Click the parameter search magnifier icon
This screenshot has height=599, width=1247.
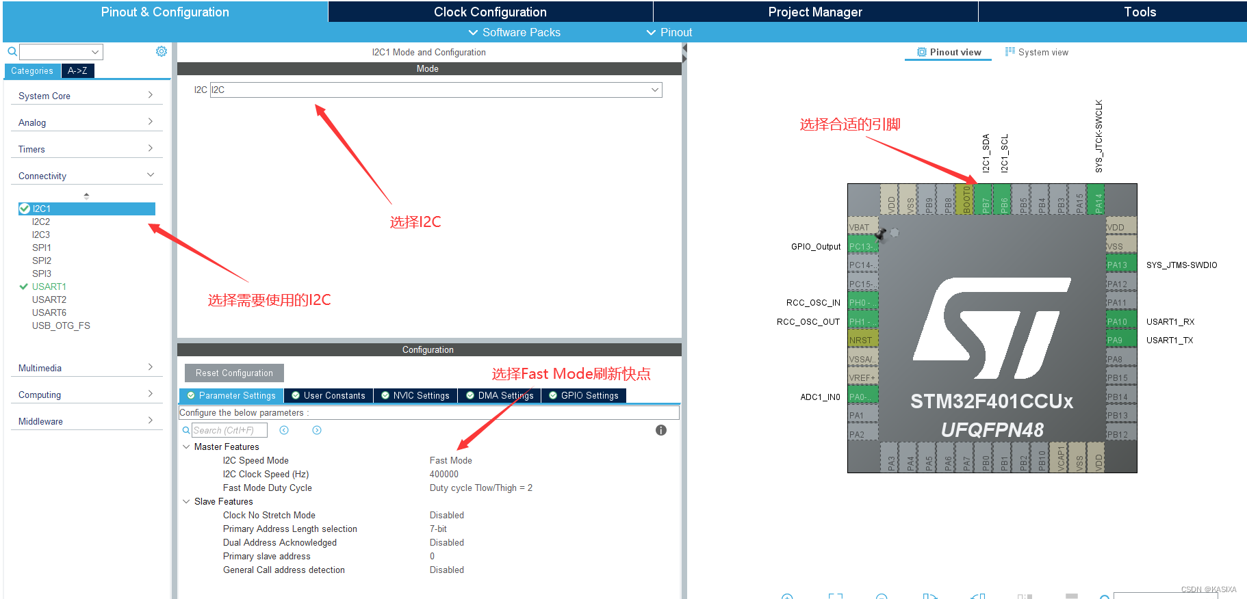186,430
